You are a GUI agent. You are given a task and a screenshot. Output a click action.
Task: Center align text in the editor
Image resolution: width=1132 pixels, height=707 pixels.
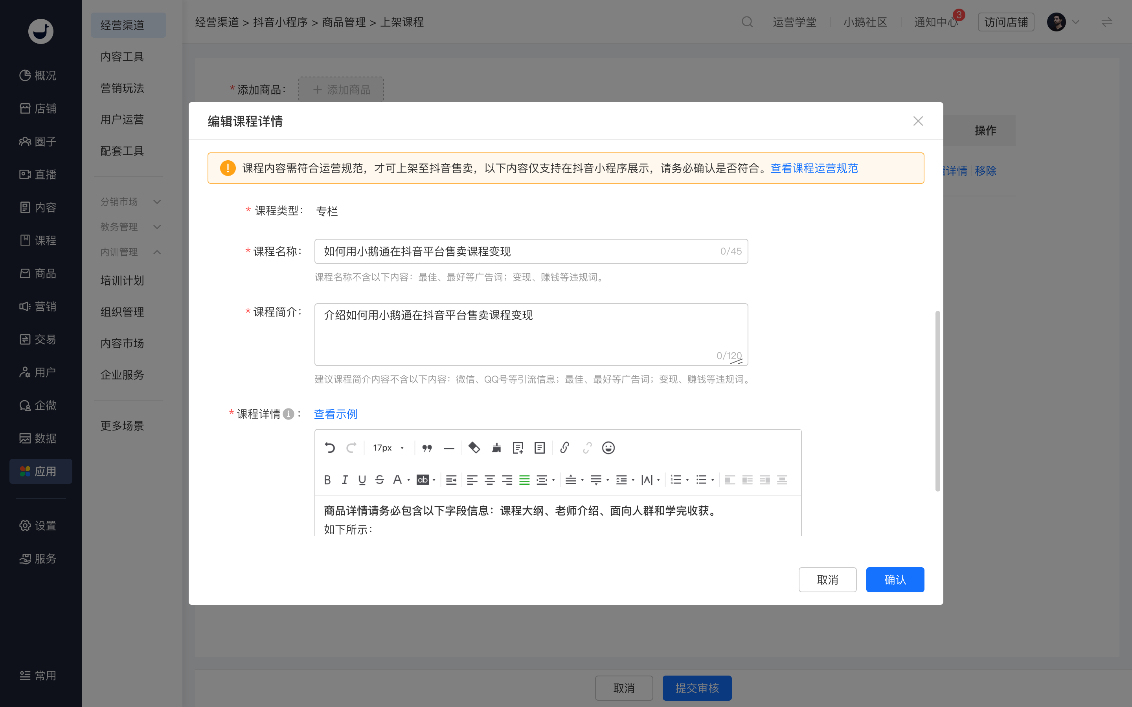[x=490, y=480]
